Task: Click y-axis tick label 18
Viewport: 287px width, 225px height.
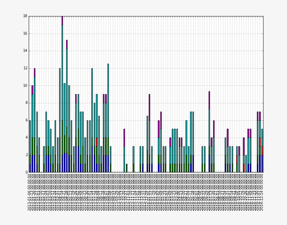Action: coord(25,16)
